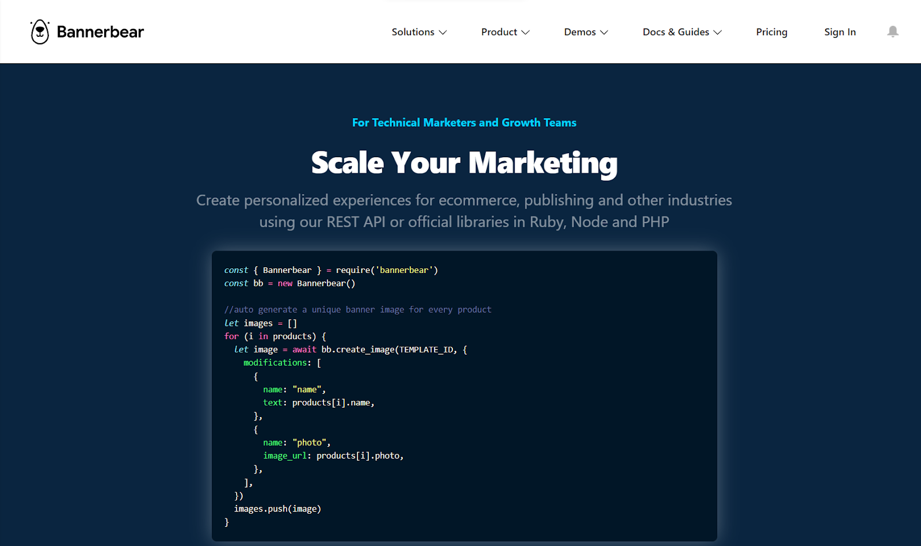Expand the Docs & Guides chevron arrow
Viewport: 921px width, 546px height.
tap(718, 33)
